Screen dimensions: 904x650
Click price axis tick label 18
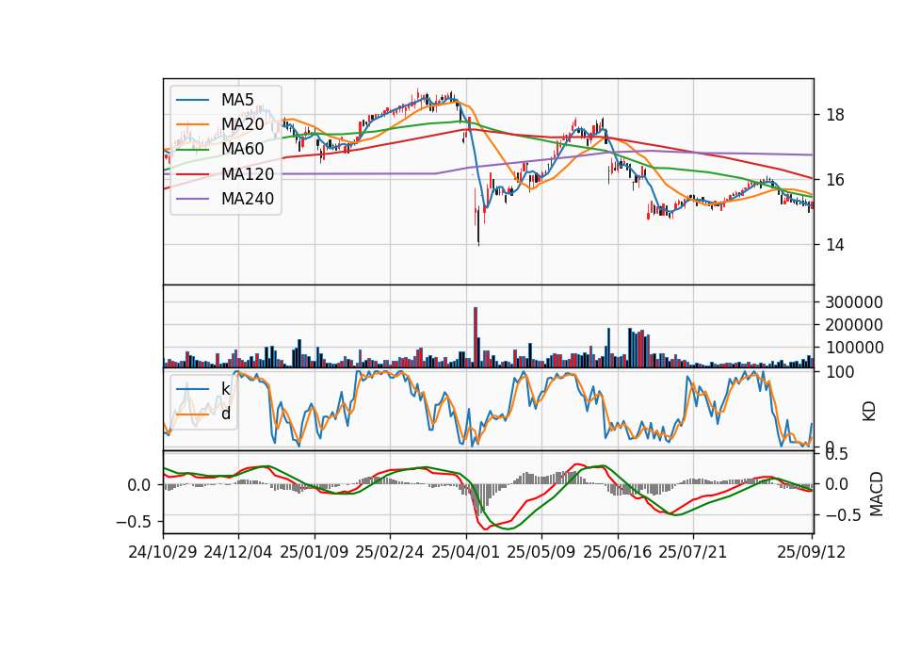tap(835, 115)
